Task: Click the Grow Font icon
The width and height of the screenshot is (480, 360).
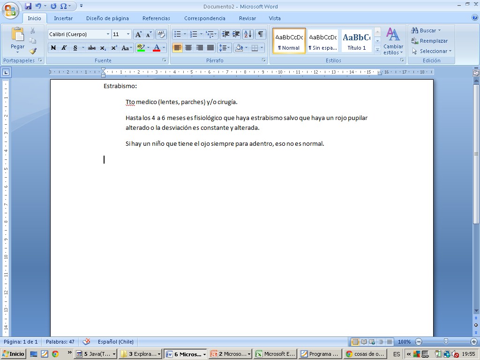Action: coord(138,34)
